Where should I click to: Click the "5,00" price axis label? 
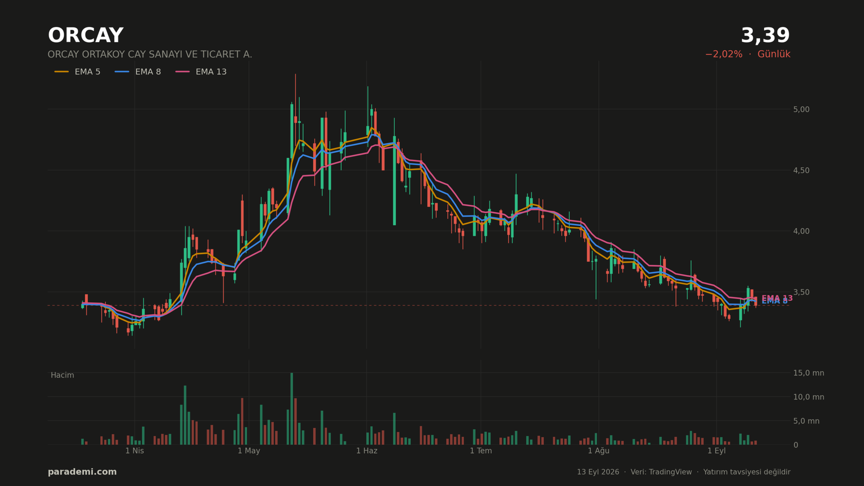[801, 110]
